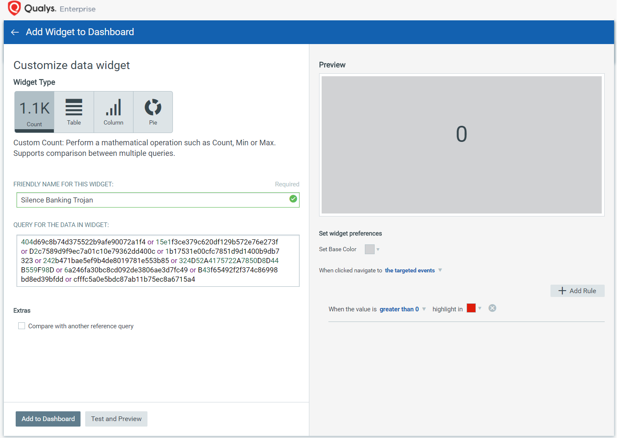
Task: Open the Set Base Color swatch
Action: tap(370, 249)
